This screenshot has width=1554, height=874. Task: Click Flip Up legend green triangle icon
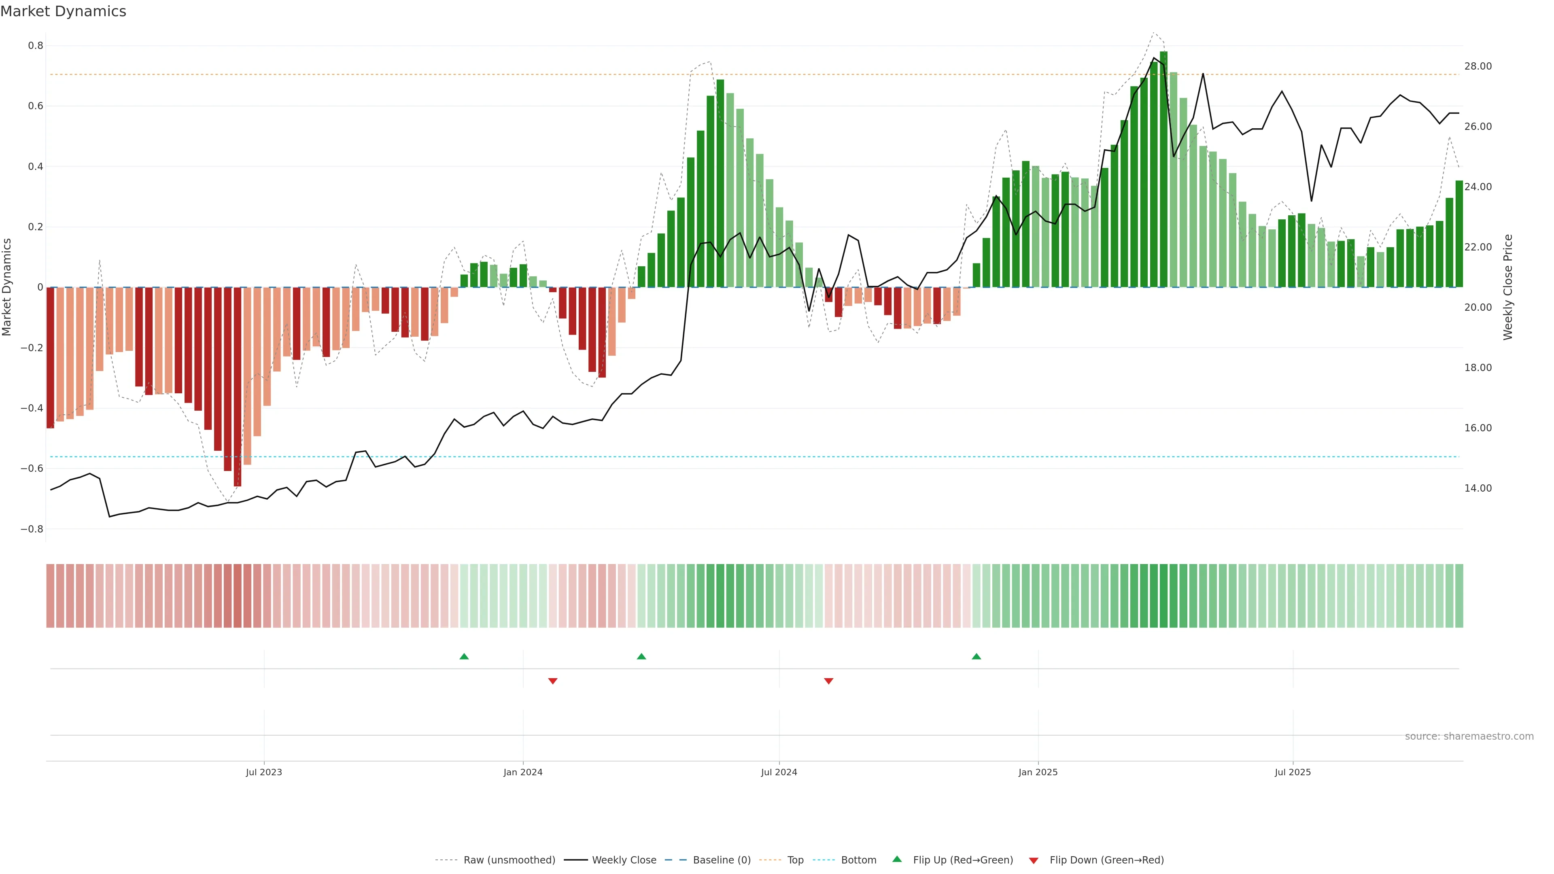[x=897, y=859]
